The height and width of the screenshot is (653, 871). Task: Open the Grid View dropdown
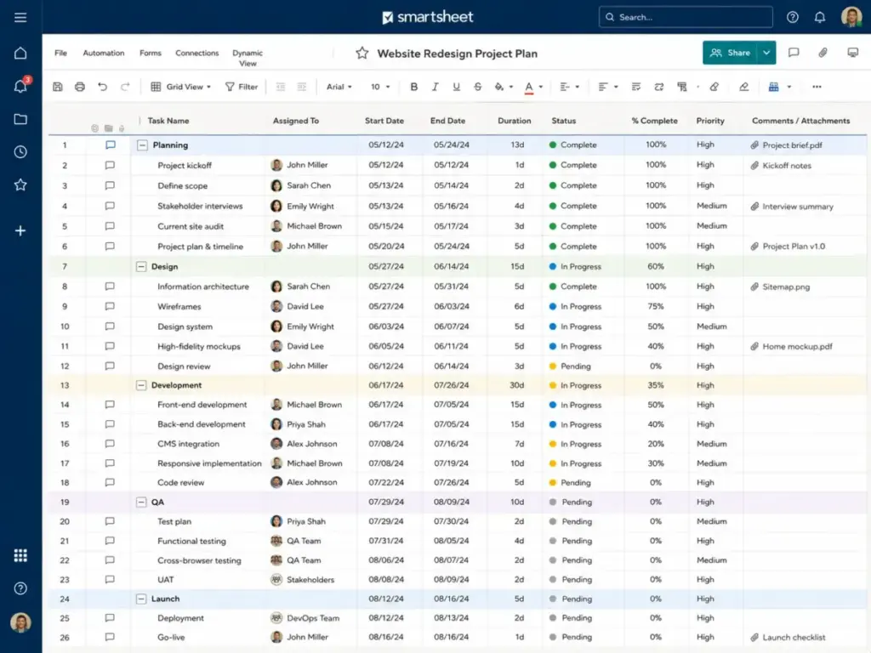[181, 87]
